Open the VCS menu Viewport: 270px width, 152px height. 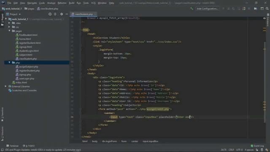coord(93,3)
